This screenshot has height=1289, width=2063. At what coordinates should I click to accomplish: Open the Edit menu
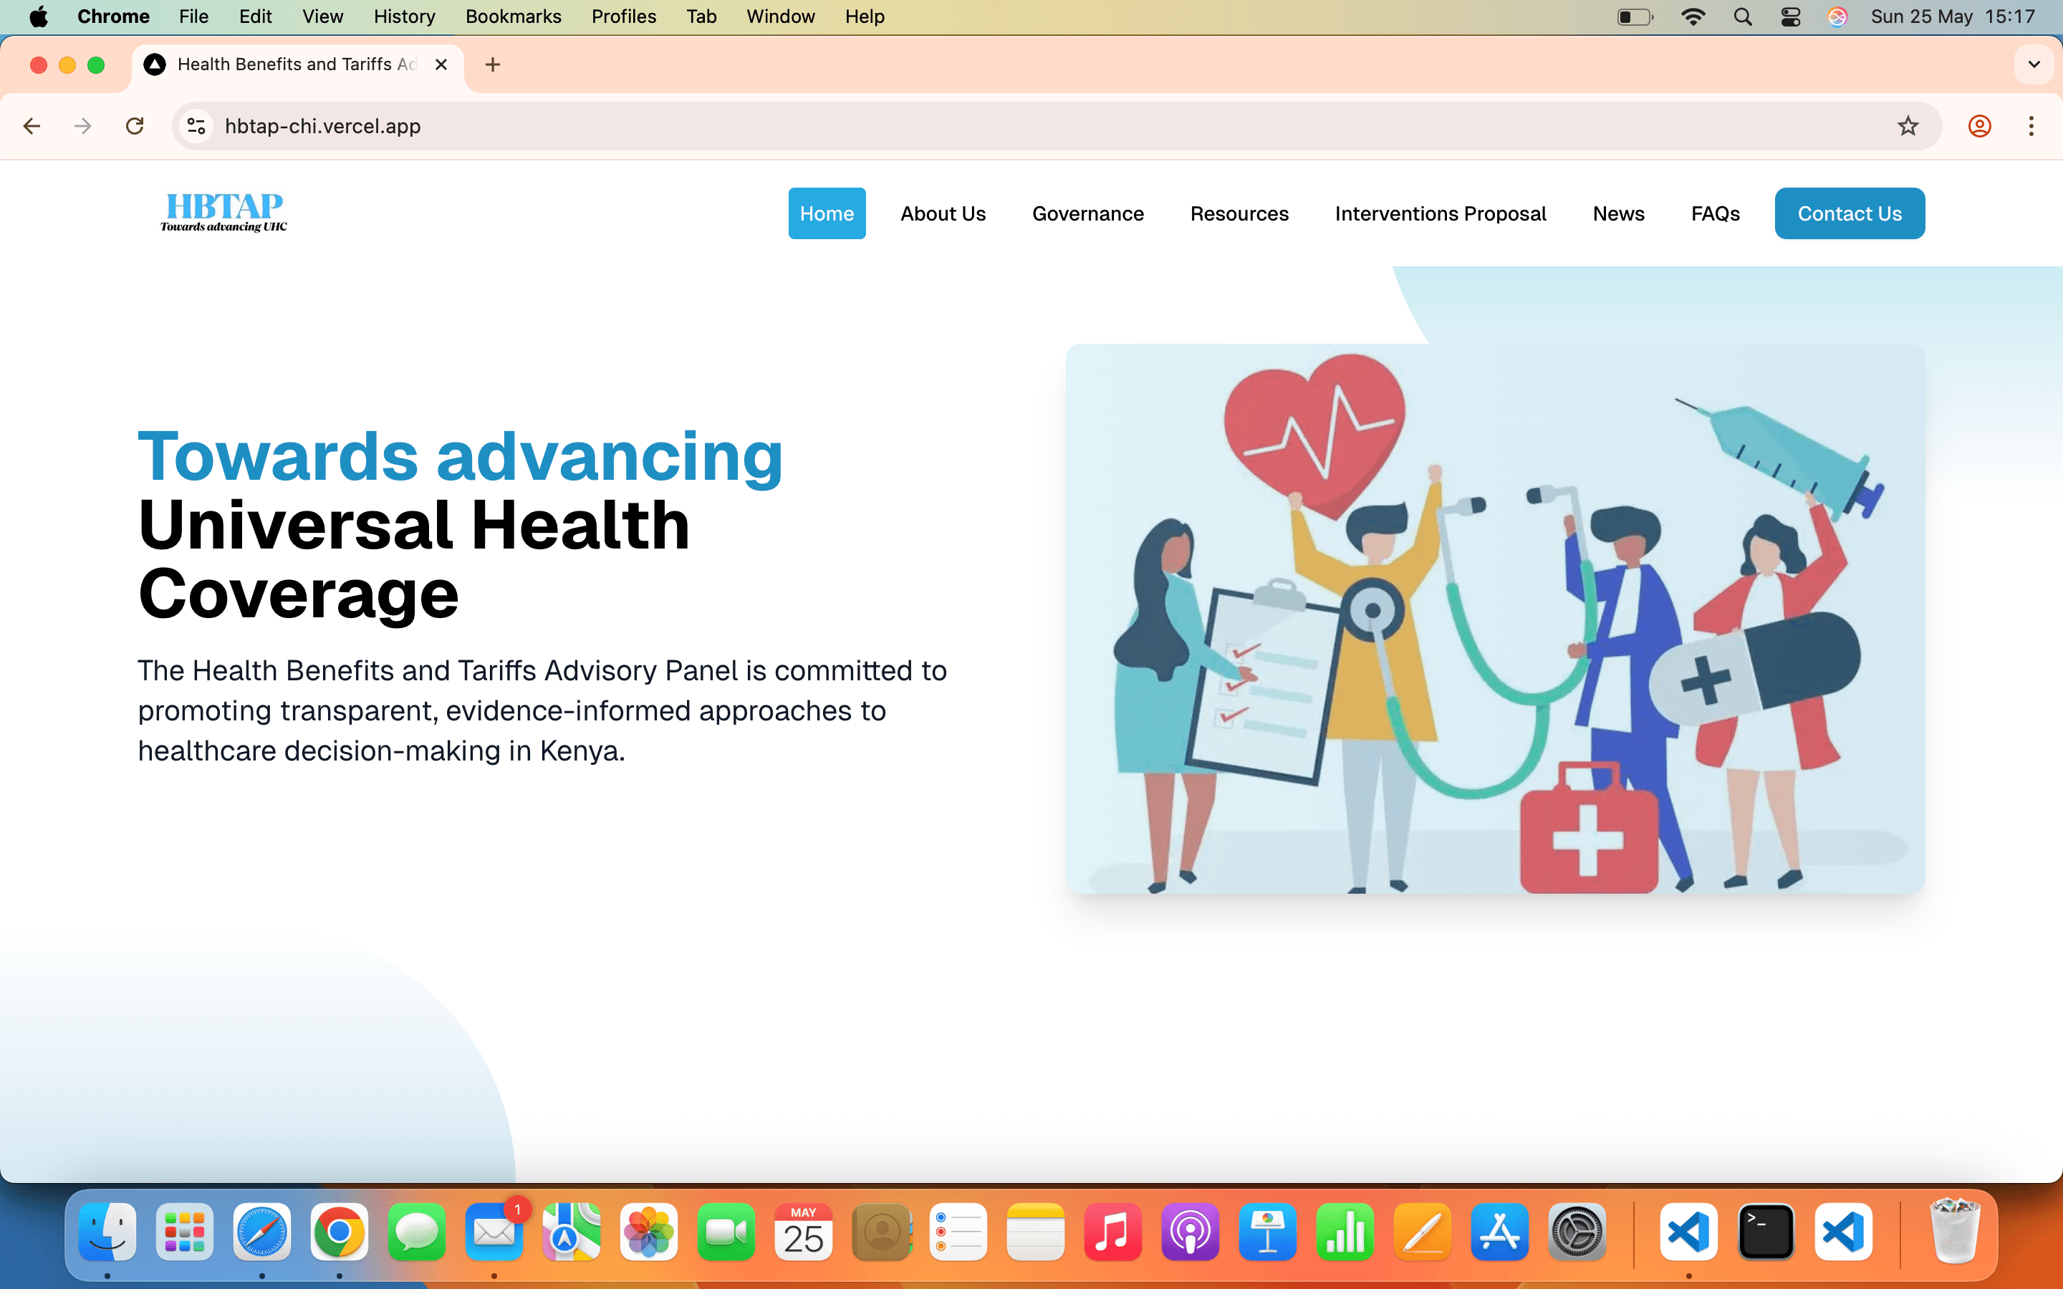tap(255, 16)
